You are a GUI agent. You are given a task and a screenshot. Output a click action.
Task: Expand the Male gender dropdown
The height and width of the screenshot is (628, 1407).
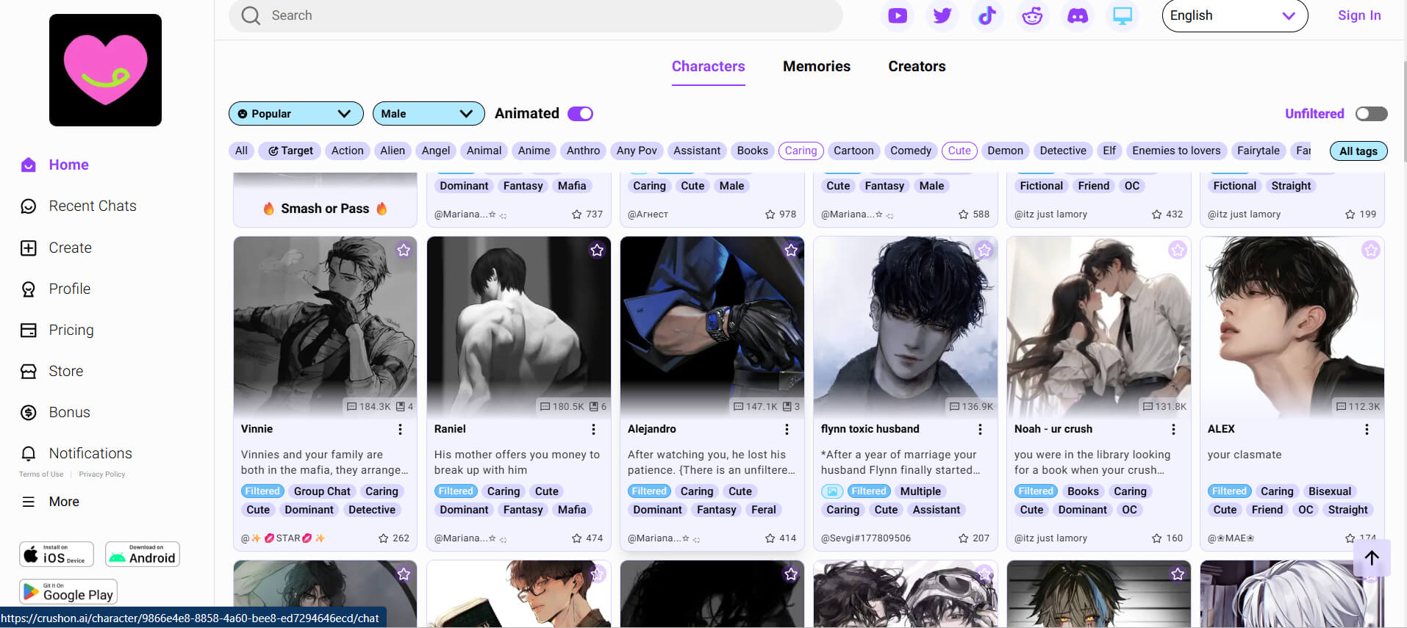tap(428, 114)
